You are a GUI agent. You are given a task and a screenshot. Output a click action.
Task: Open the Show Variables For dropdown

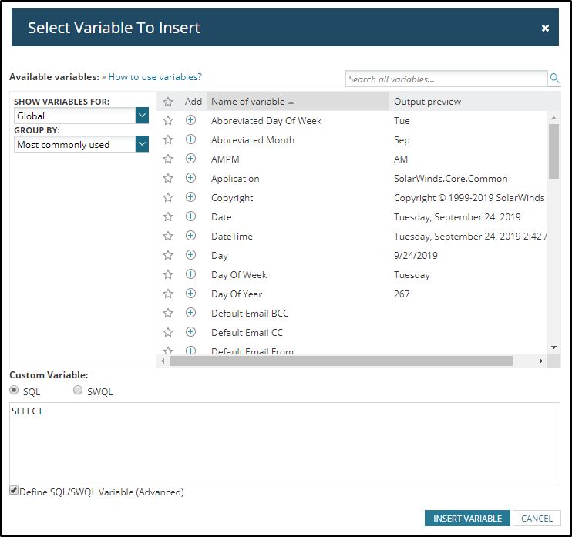click(x=142, y=116)
